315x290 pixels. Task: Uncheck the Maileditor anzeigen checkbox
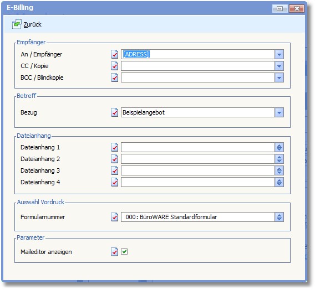click(124, 251)
